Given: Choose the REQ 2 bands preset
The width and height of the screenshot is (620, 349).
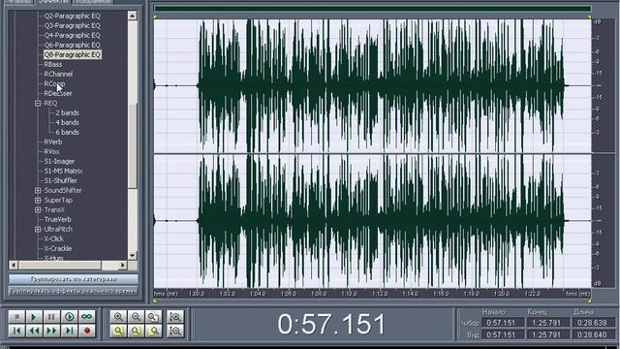Looking at the screenshot, I should tap(67, 112).
